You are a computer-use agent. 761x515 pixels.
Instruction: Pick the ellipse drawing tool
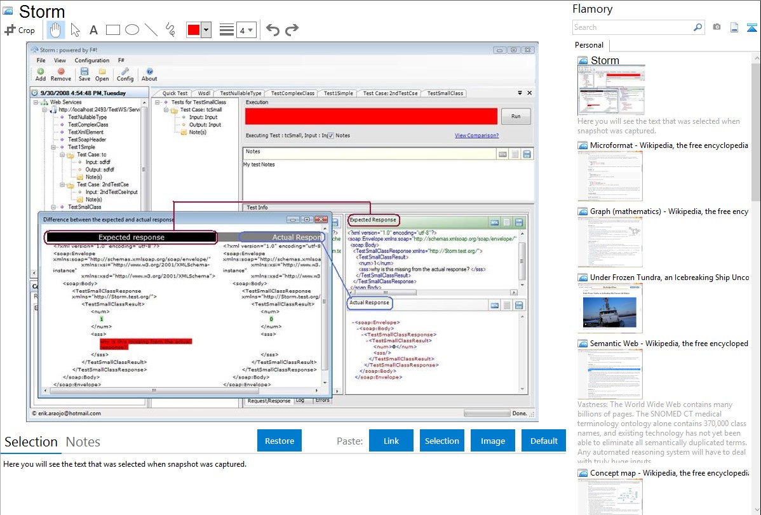pyautogui.click(x=131, y=30)
